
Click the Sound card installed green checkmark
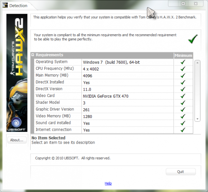183,123
